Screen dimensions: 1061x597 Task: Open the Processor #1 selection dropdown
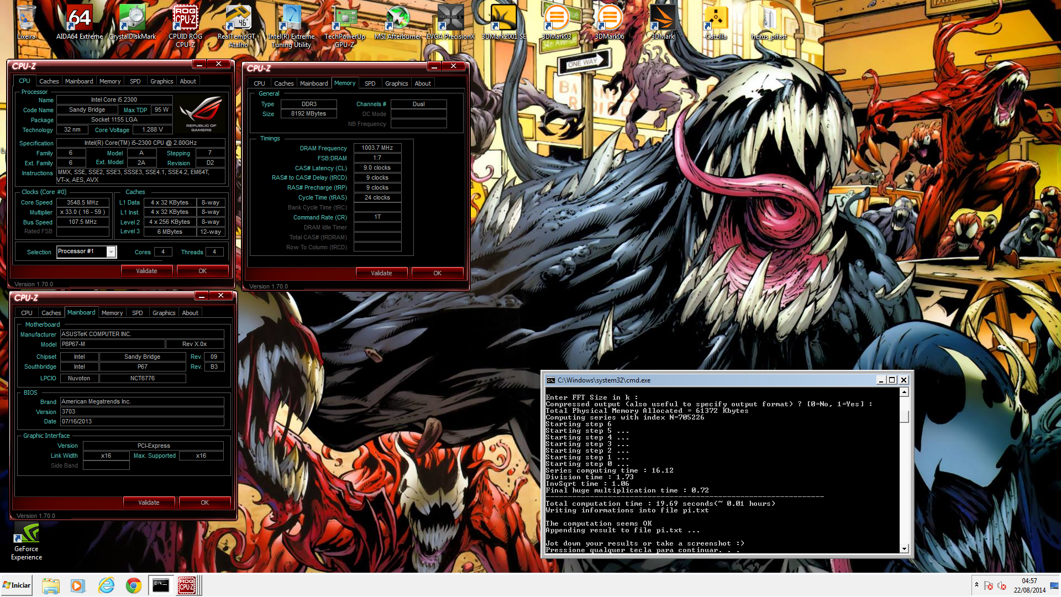87,252
